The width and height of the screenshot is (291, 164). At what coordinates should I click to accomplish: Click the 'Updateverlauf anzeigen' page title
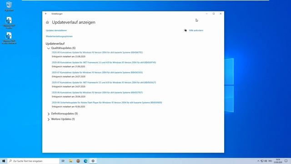[x=74, y=22]
